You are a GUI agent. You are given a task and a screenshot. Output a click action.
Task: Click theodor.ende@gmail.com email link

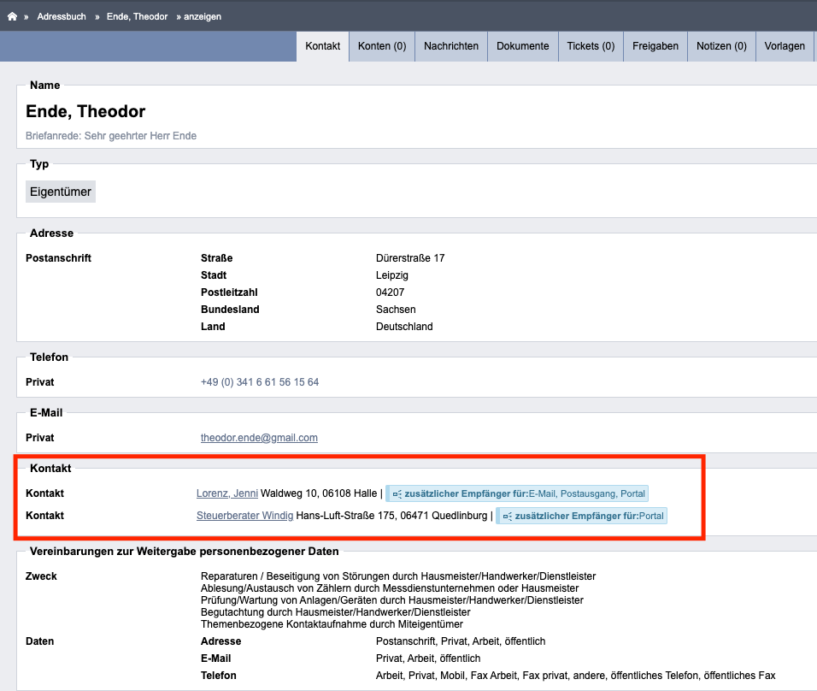259,438
